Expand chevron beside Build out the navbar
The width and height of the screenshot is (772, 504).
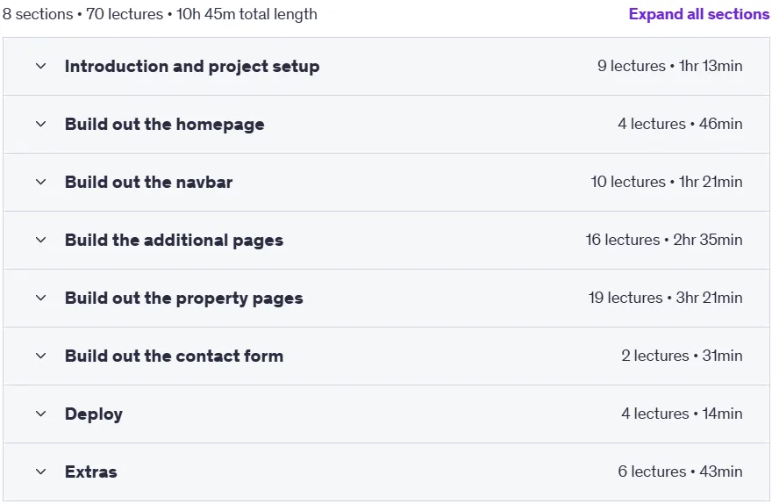pos(41,182)
